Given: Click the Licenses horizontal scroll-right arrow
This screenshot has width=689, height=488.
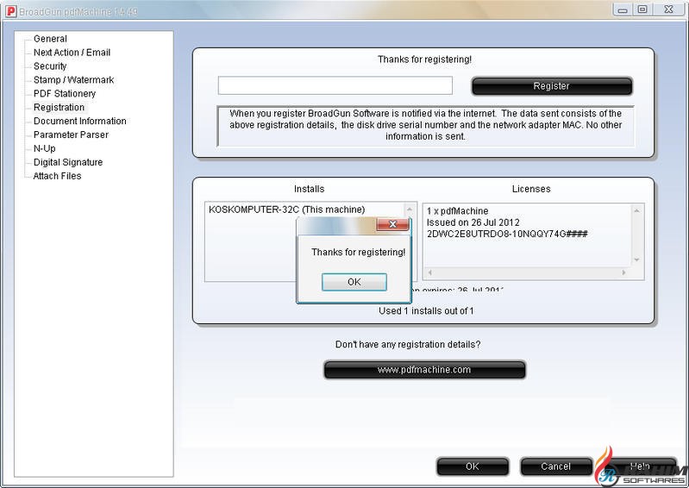Looking at the screenshot, I should pyautogui.click(x=624, y=272).
